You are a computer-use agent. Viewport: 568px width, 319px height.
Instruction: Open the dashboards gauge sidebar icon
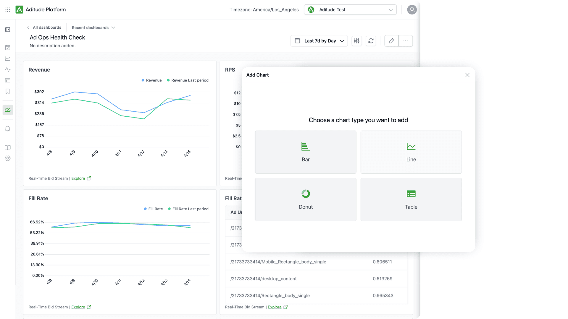coord(8,110)
